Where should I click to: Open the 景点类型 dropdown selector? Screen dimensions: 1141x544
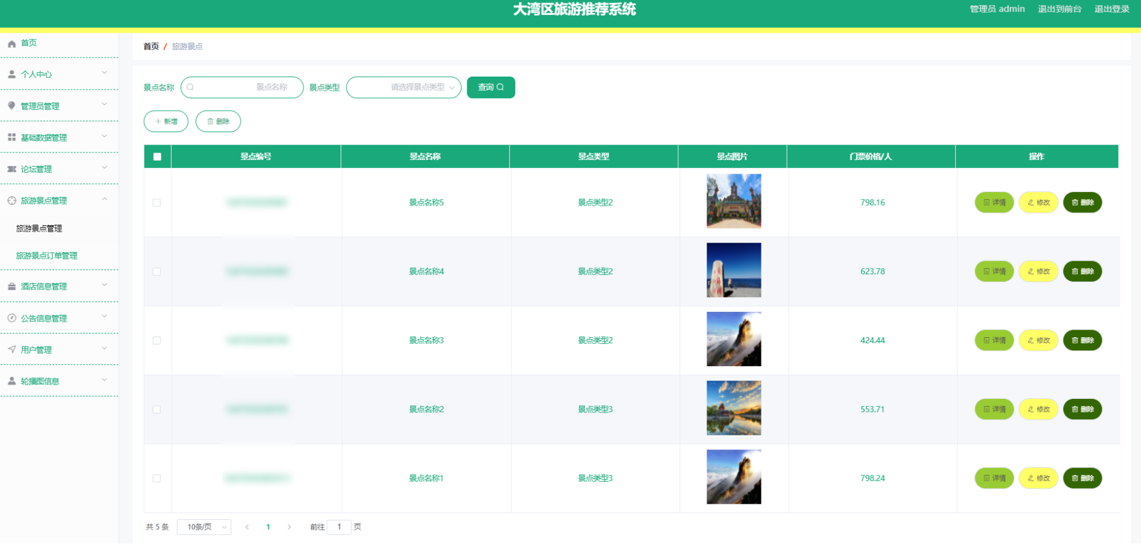(404, 87)
